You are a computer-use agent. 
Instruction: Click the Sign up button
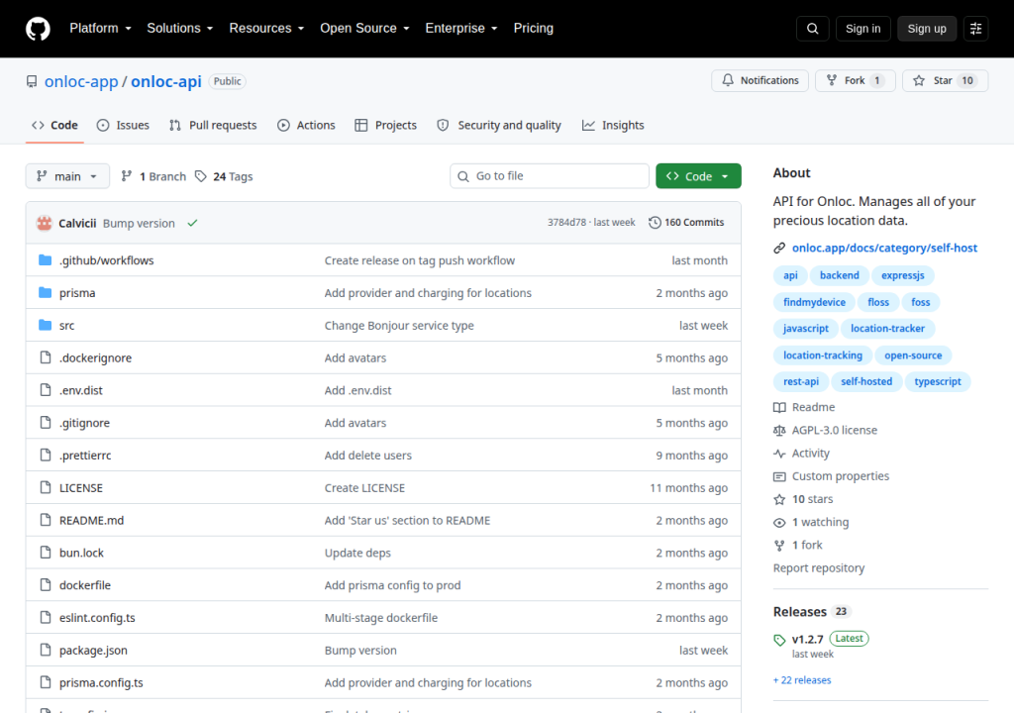click(927, 29)
